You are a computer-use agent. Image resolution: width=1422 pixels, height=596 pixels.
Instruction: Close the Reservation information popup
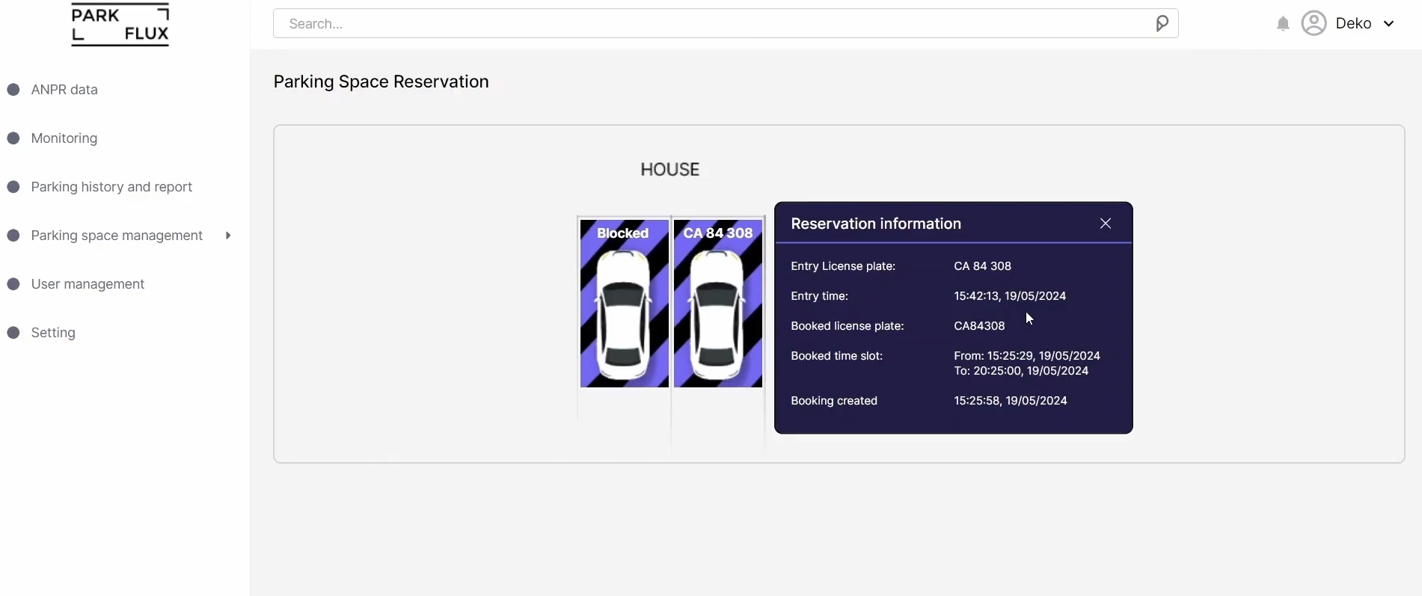pyautogui.click(x=1106, y=224)
